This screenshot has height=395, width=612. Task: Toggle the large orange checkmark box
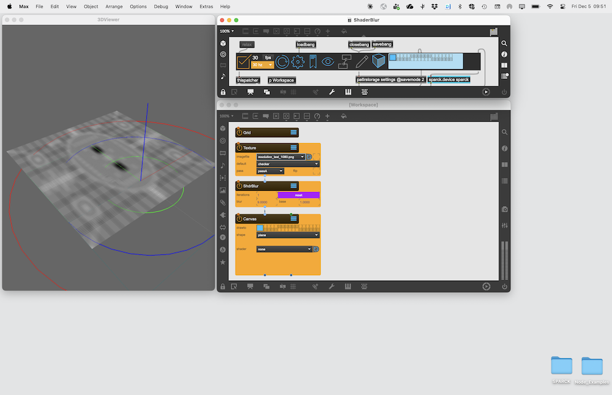point(243,61)
